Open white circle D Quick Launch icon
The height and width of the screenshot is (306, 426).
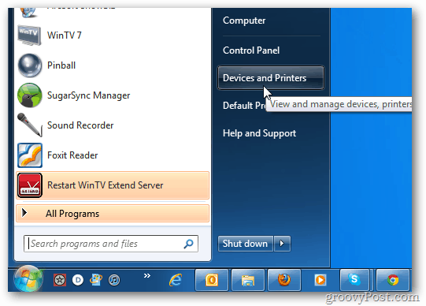pos(78,280)
